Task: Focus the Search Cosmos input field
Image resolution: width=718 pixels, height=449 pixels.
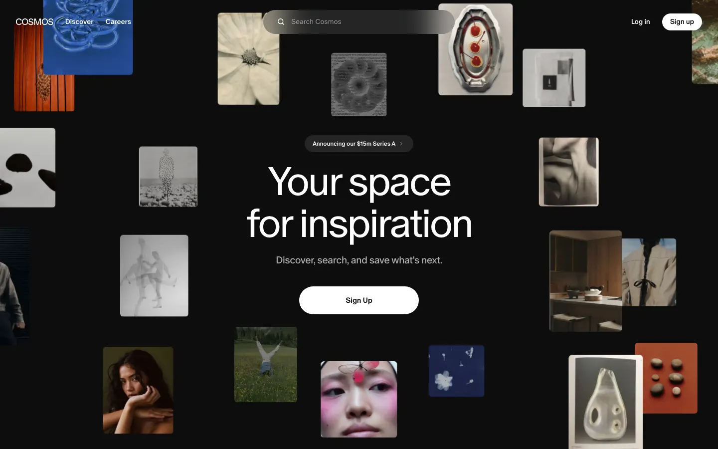Action: pyautogui.click(x=359, y=22)
